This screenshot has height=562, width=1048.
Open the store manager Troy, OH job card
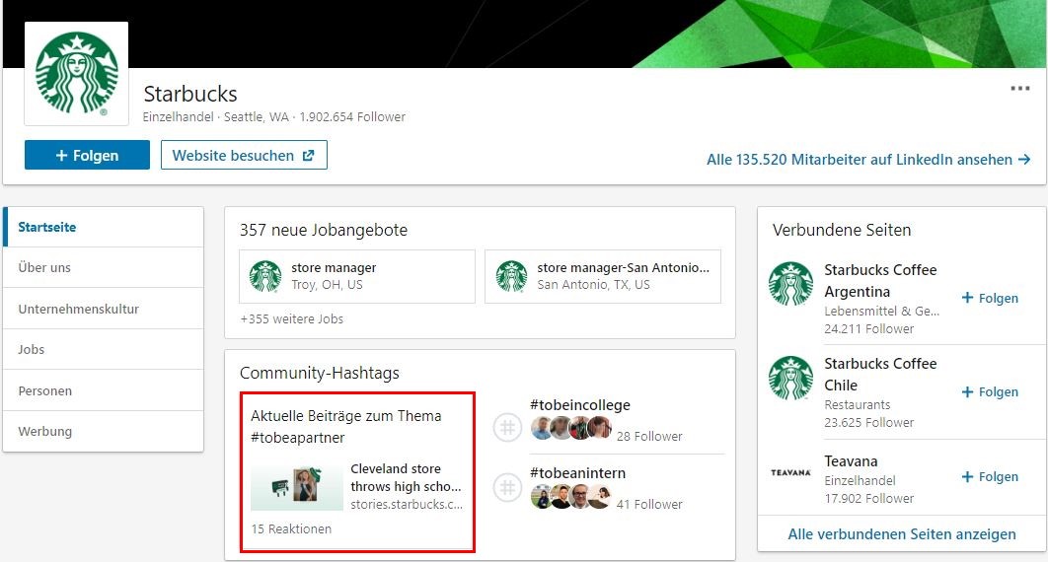coord(357,276)
